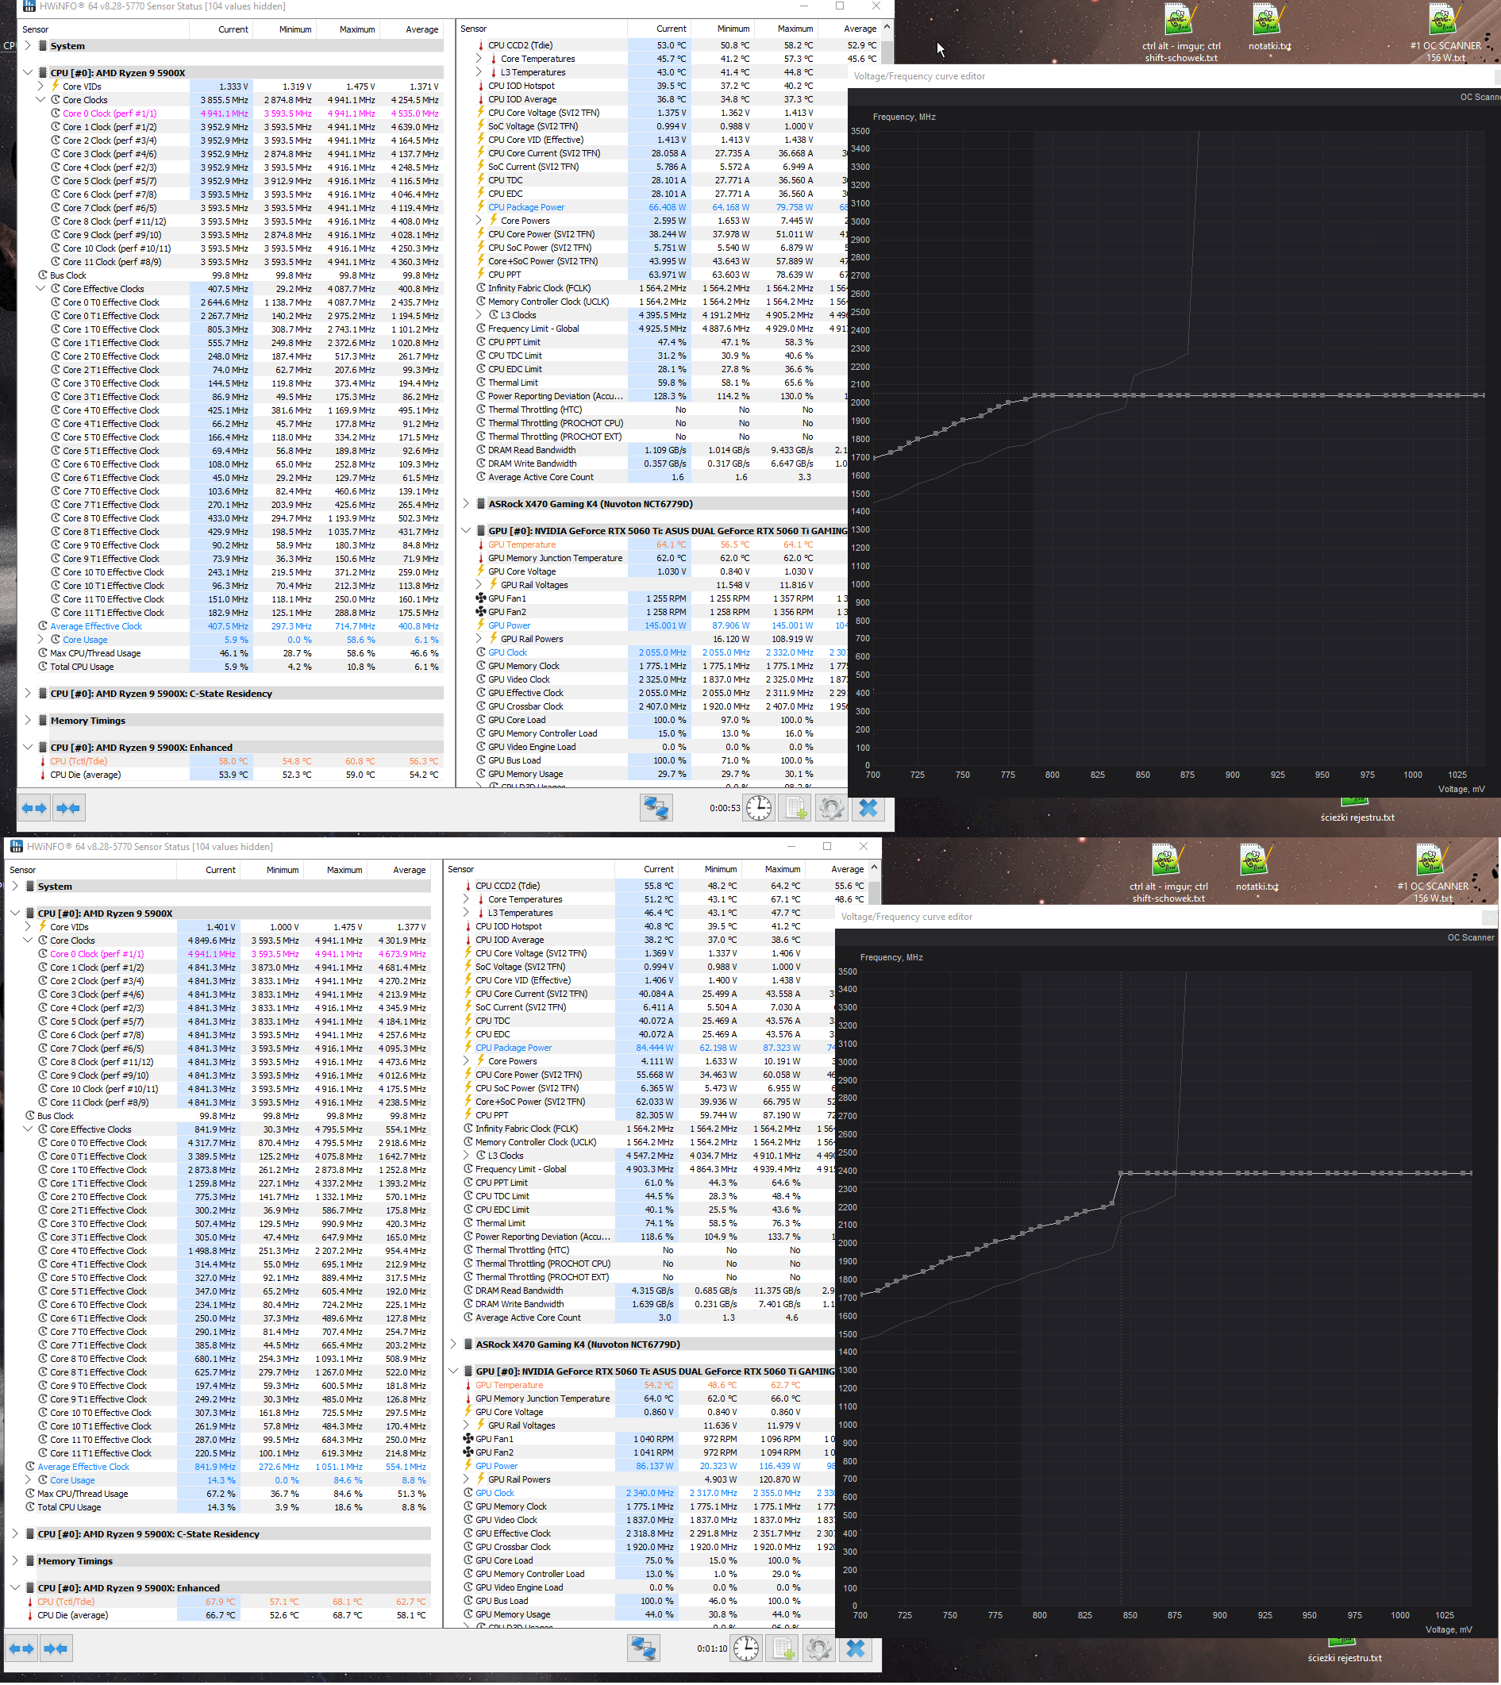This screenshot has width=1501, height=1685.
Task: Open settings gear in the 0:01:10 window
Action: click(x=818, y=1648)
